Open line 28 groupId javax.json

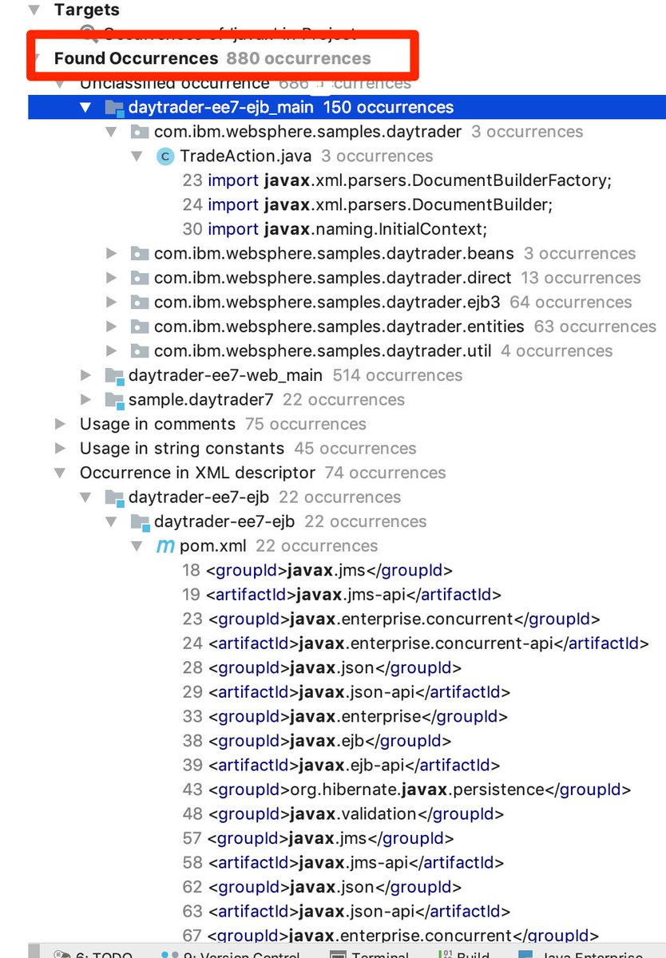coord(322,667)
